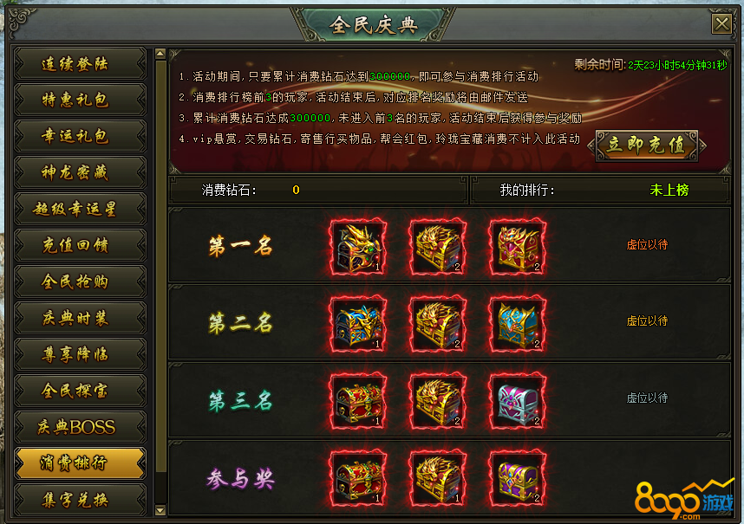This screenshot has width=744, height=524.
Task: Click first place ruby jeweled chest
Action: [518, 248]
